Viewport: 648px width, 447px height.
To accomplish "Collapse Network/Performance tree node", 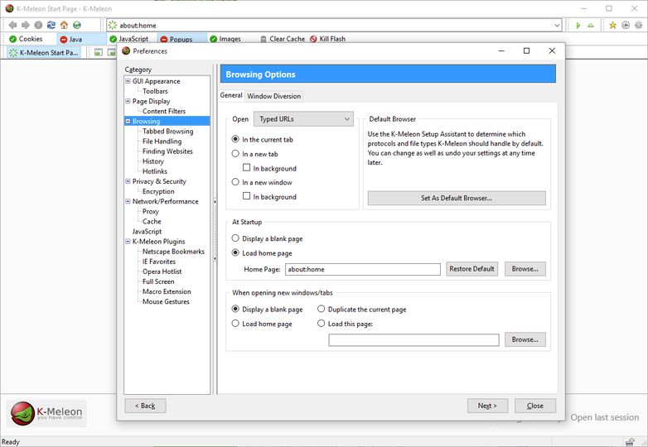I will tap(128, 201).
